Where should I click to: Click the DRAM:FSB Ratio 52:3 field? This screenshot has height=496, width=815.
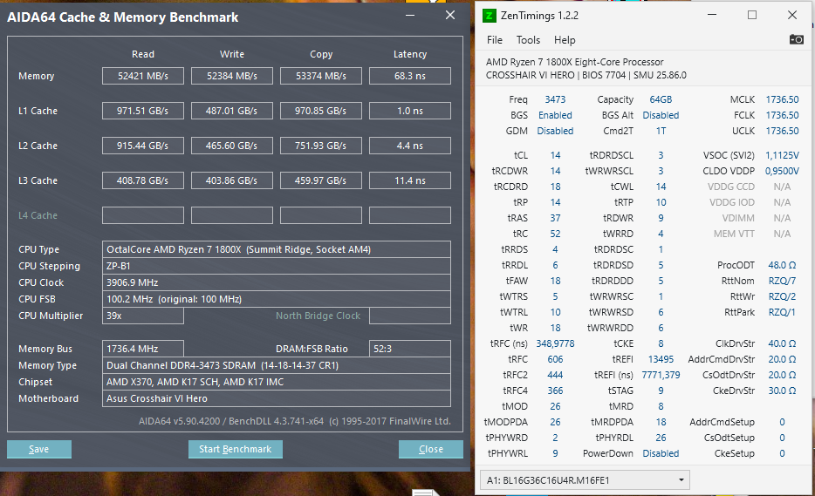(x=410, y=349)
